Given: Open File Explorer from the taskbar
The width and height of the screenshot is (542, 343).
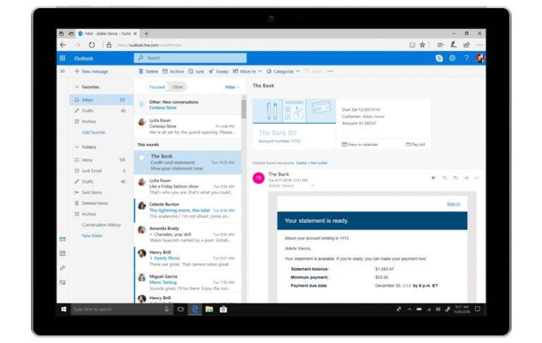Looking at the screenshot, I should point(209,309).
